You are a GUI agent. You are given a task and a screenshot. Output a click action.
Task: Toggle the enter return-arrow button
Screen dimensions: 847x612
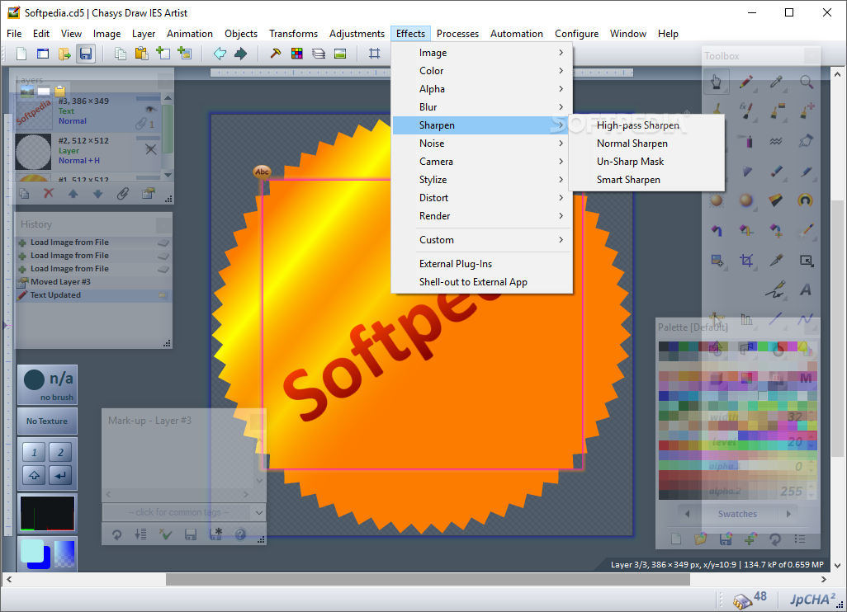[60, 475]
